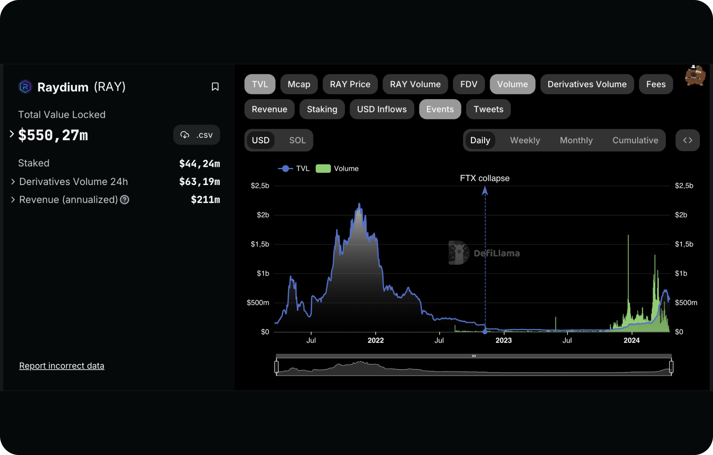Enable Derivatives Volume series
713x455 pixels.
point(587,84)
